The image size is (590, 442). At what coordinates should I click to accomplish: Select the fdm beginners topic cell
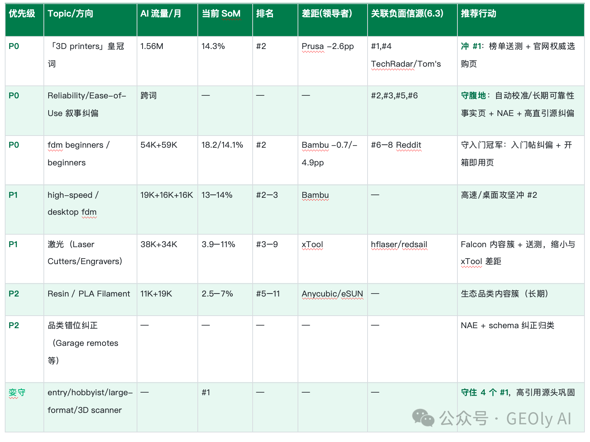pos(90,160)
